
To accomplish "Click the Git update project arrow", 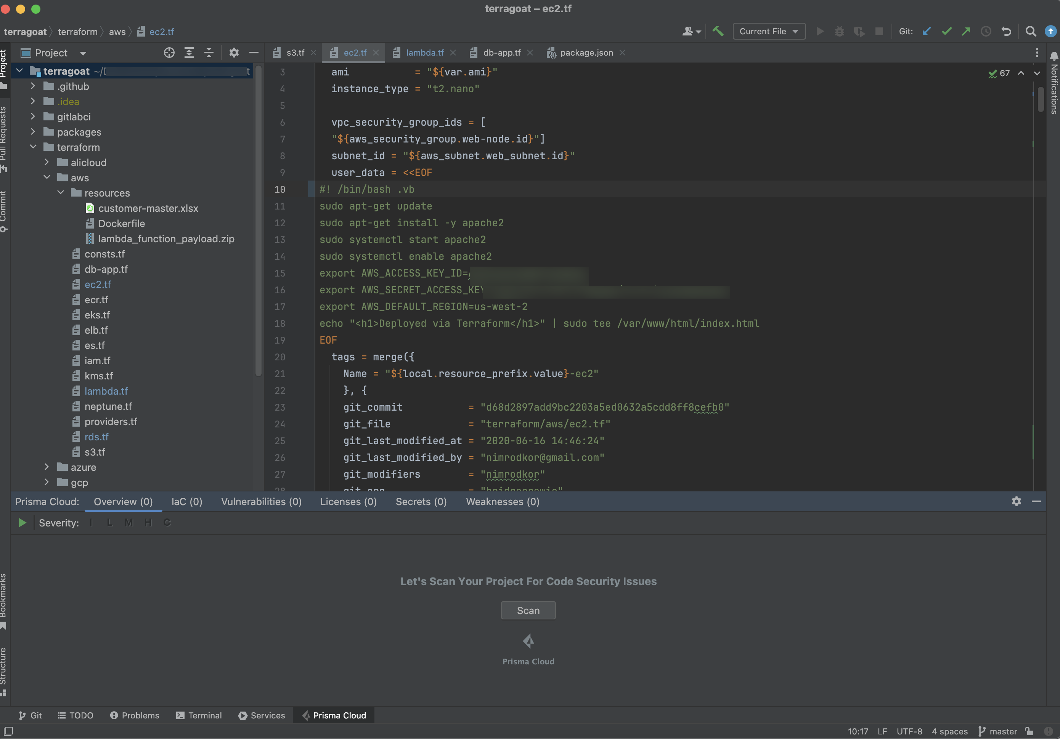I will pyautogui.click(x=926, y=31).
